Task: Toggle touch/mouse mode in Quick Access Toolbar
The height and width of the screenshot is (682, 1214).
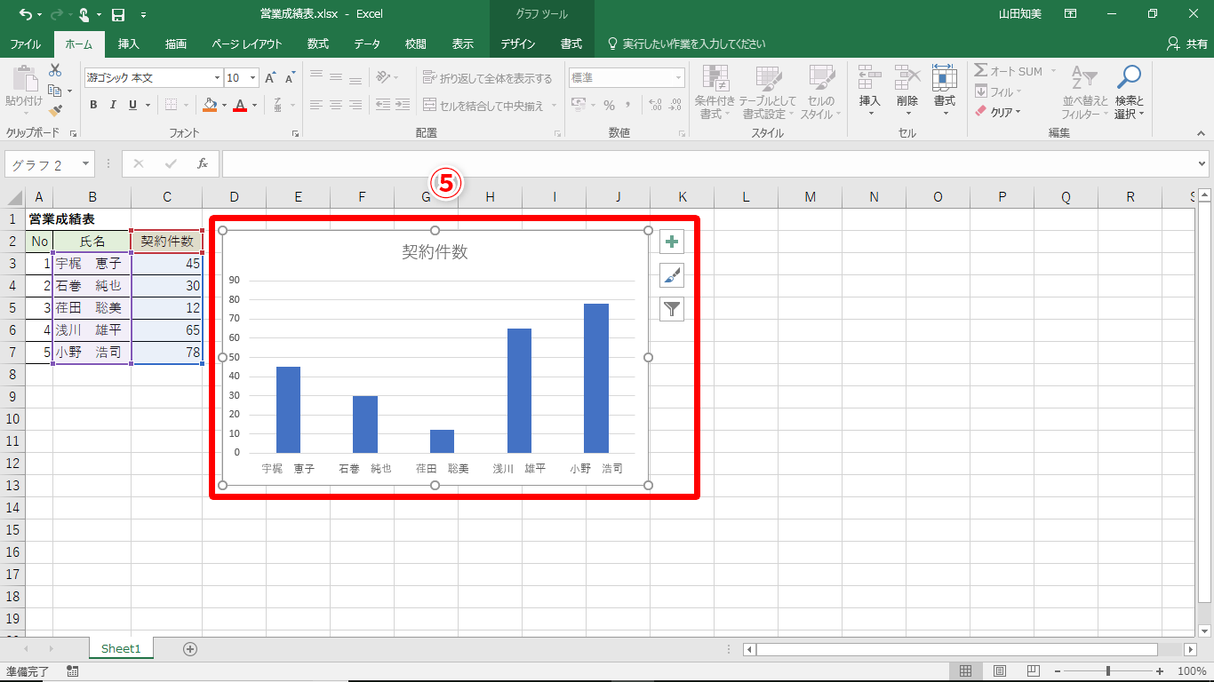Action: coord(84,14)
